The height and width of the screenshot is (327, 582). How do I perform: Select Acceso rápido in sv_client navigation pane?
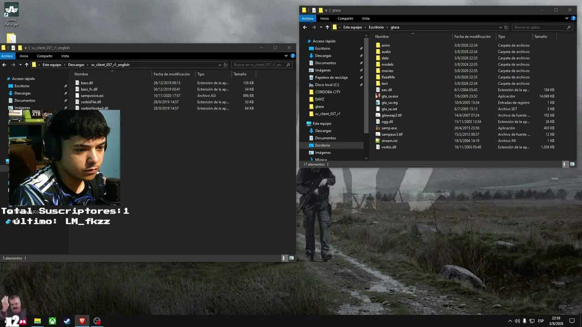click(23, 79)
